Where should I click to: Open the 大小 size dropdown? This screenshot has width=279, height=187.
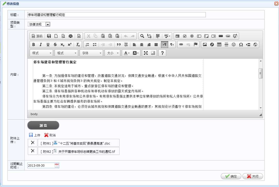point(113,53)
